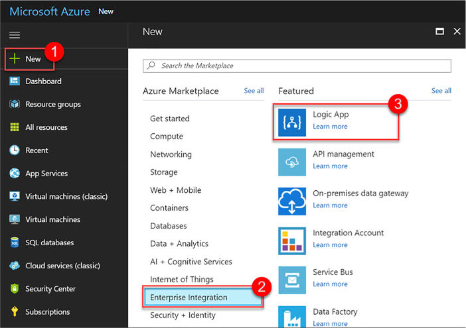This screenshot has height=328, width=466.
Task: Open the Microsoft Azure home title
Action: [x=50, y=11]
